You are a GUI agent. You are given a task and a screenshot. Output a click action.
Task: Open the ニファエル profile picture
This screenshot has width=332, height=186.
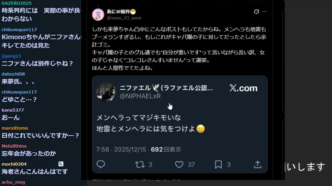[x=106, y=92]
